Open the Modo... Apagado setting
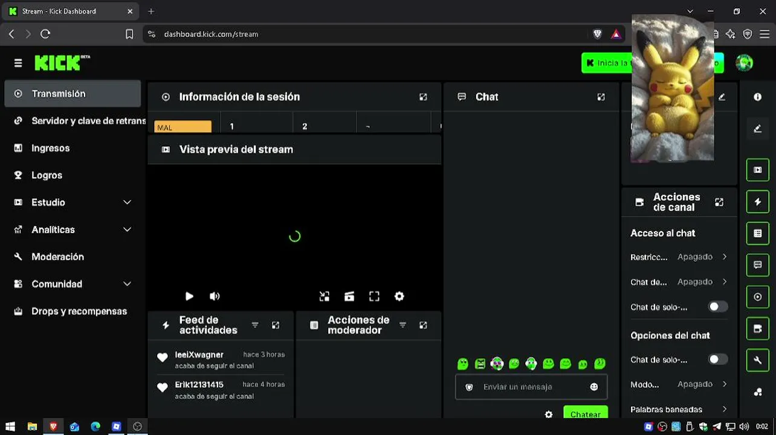The width and height of the screenshot is (776, 435). pyautogui.click(x=679, y=384)
